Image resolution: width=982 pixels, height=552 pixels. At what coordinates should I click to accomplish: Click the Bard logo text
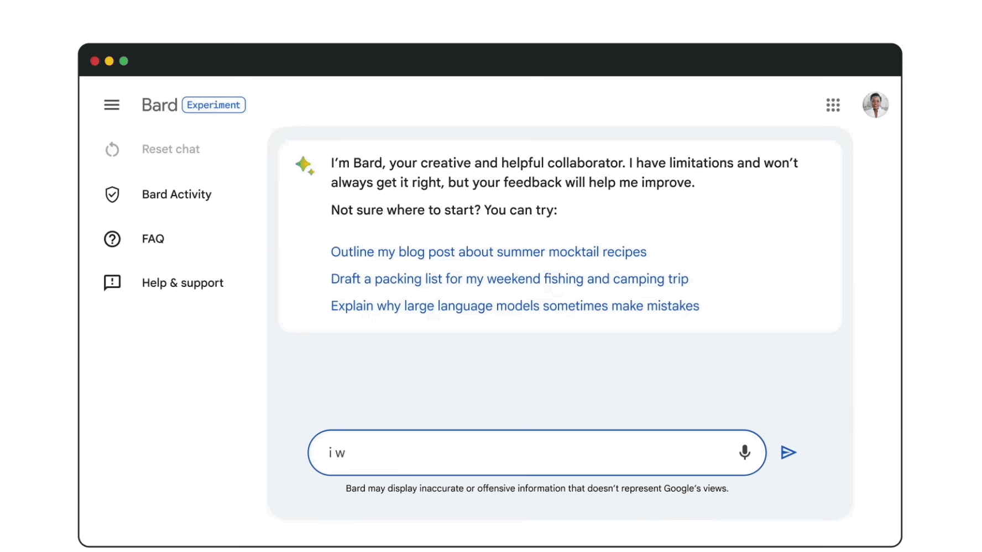point(160,105)
